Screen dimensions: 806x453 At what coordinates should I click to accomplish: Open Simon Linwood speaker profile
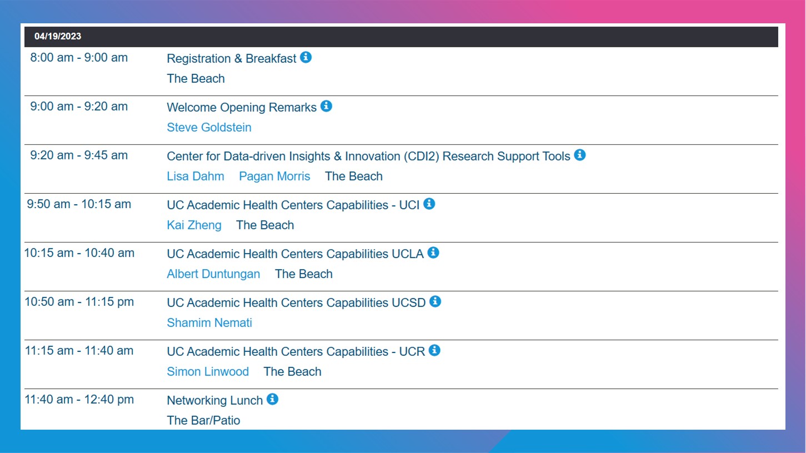(208, 372)
